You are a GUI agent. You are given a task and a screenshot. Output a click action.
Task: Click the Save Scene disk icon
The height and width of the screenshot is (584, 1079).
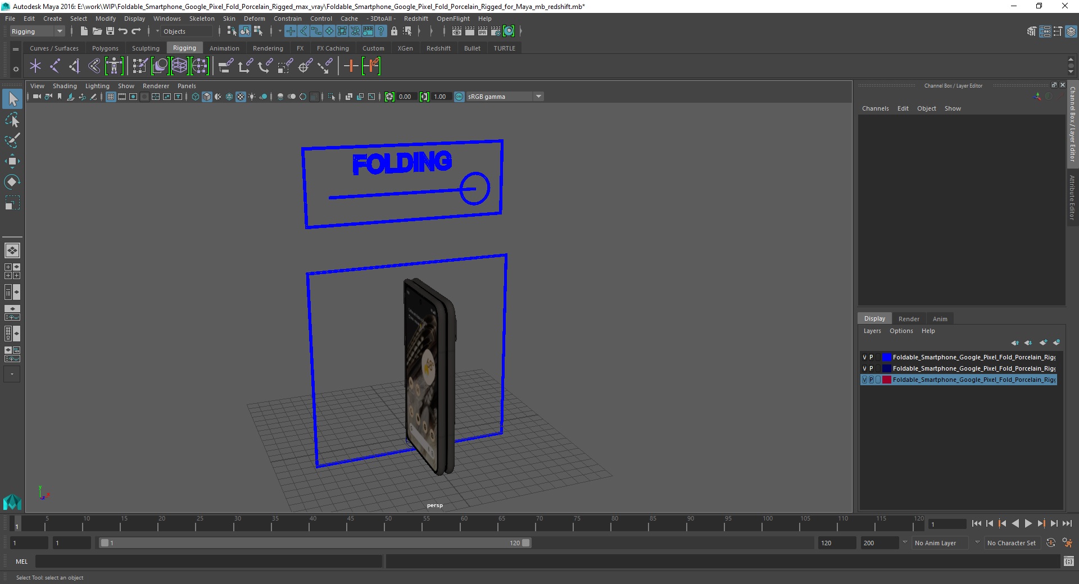(110, 31)
